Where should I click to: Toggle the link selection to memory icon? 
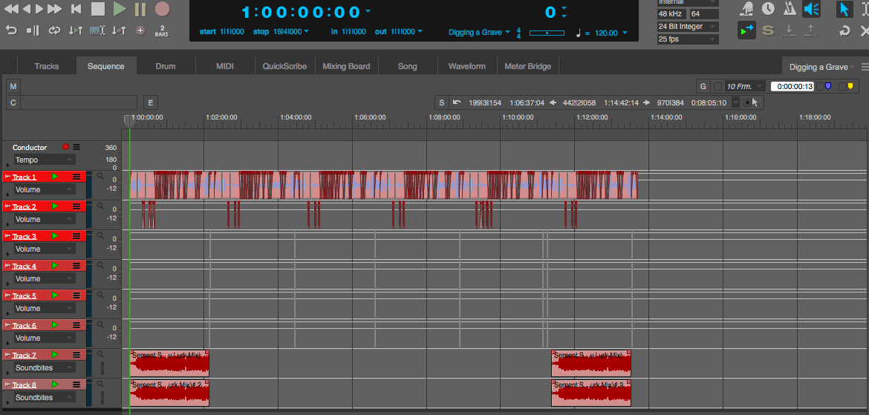point(97,30)
